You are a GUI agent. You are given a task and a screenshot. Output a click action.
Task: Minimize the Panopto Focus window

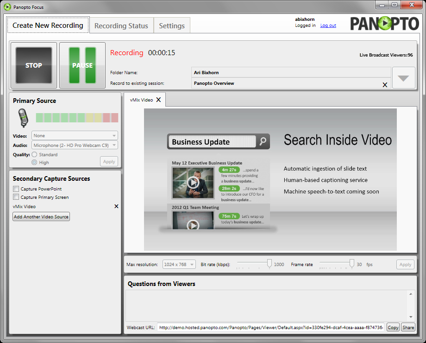[382, 5]
